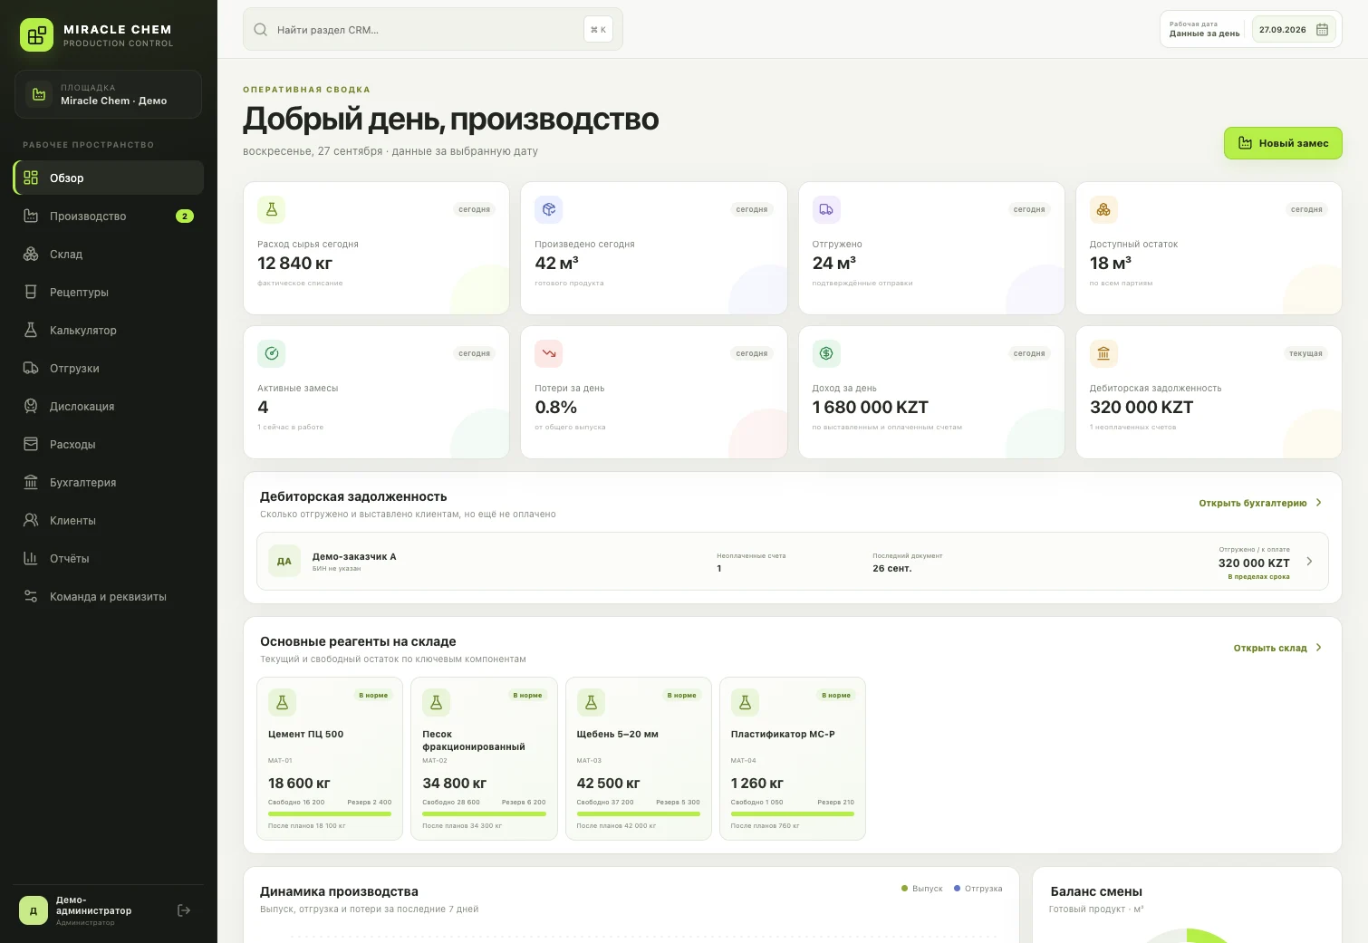Click В норме badge on Щебень card

pos(681,696)
